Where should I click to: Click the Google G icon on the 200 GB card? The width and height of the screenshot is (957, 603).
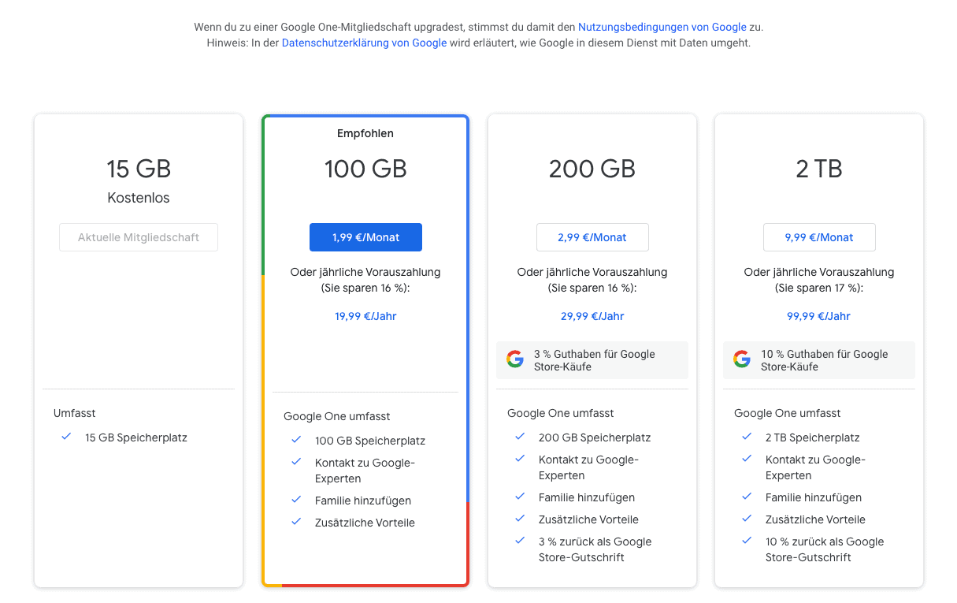[x=514, y=359]
